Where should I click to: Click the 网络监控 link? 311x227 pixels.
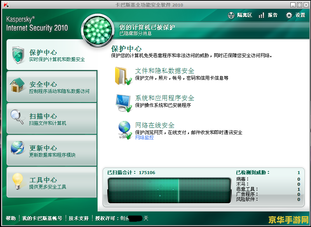click(144, 137)
